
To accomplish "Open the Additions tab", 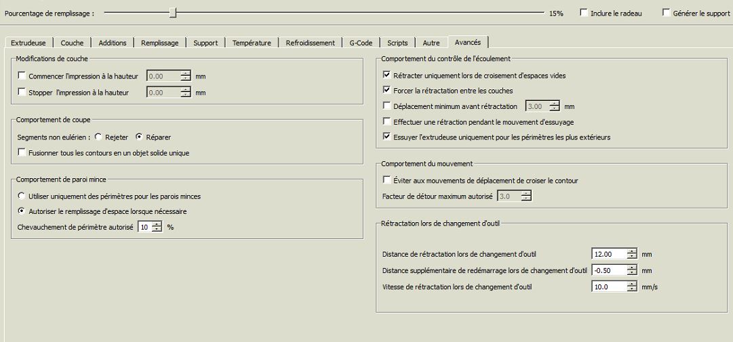I will (112, 43).
